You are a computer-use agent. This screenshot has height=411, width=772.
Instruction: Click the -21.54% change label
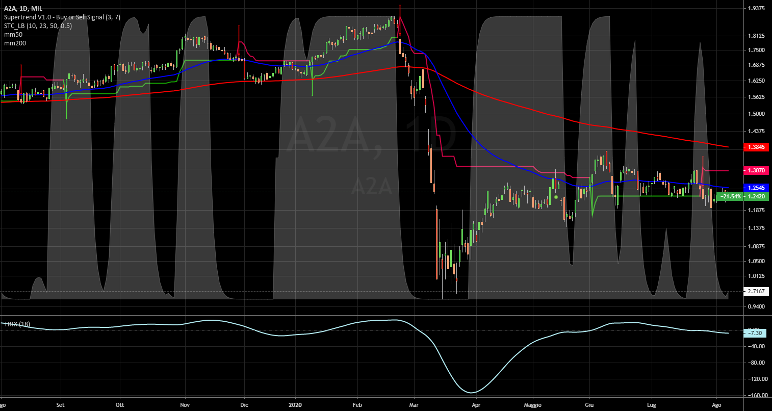coord(731,196)
